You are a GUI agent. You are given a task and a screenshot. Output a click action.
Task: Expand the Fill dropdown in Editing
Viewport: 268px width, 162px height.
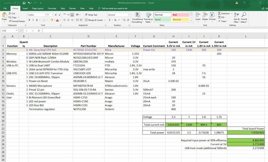point(225,17)
